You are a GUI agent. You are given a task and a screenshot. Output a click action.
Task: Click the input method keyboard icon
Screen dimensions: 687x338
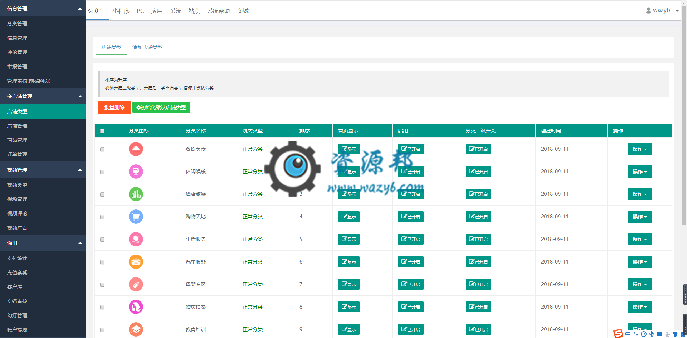point(659,334)
